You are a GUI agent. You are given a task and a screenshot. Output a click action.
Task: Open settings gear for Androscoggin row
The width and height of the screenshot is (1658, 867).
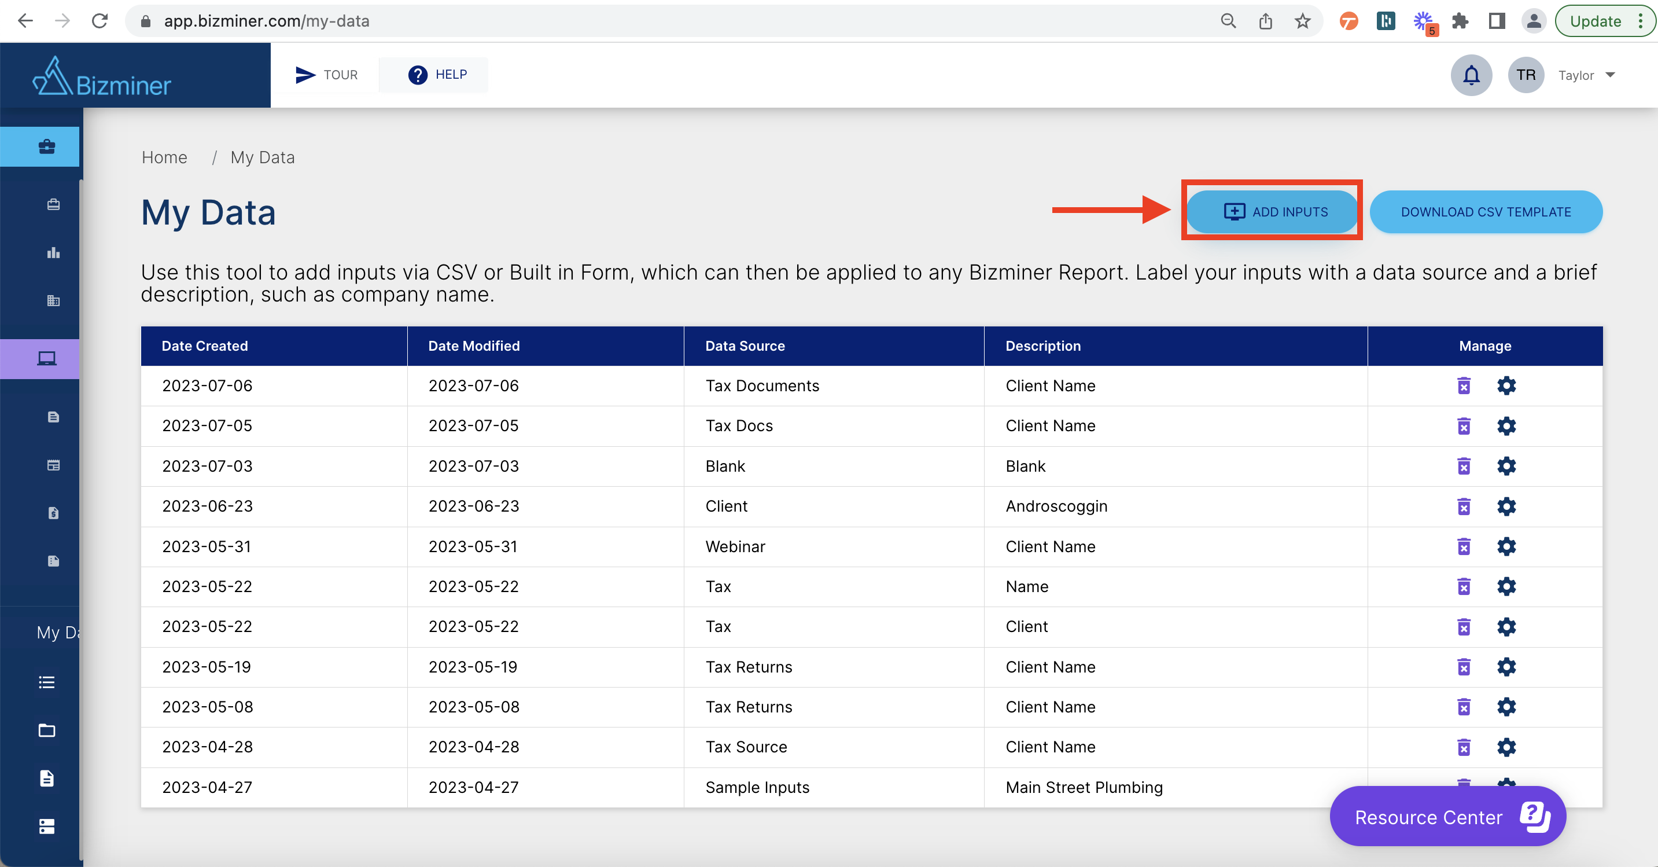[1506, 506]
